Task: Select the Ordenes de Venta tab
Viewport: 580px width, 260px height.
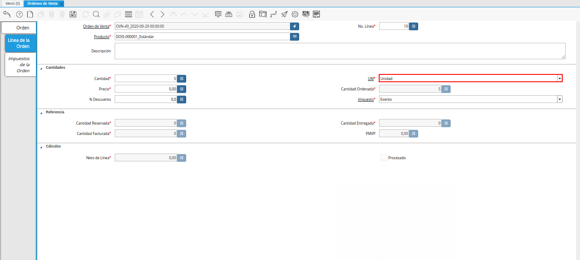Action: (x=42, y=3)
